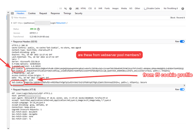The height and width of the screenshot is (134, 196).
Task: Click the scroll up arrow of left pane
Action: [x=8, y=13]
